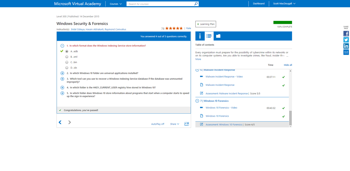This screenshot has height=171, width=350.
Task: Open the Courses dropdown menu
Action: tap(116, 4)
